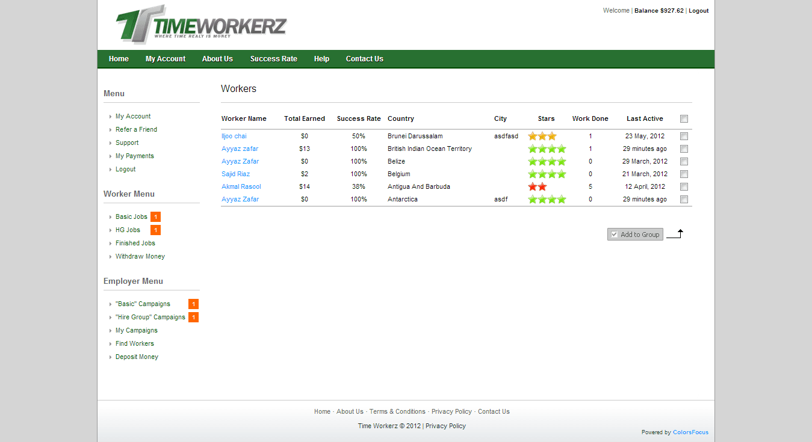Image resolution: width=812 pixels, height=442 pixels.
Task: Click the badge beside "Basic" Campaigns
Action: [x=193, y=304]
